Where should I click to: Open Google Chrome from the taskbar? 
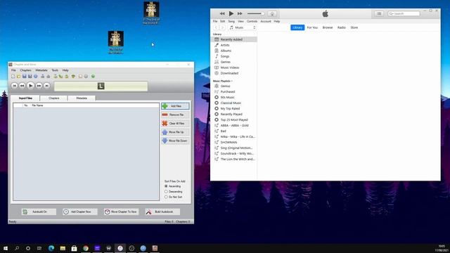click(x=86, y=248)
